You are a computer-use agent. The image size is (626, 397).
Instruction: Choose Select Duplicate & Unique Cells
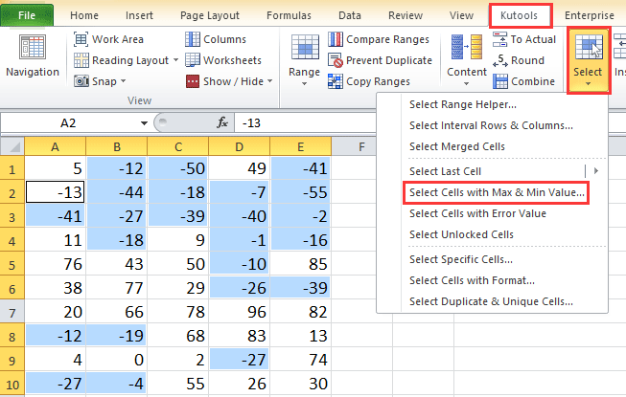[x=492, y=301]
